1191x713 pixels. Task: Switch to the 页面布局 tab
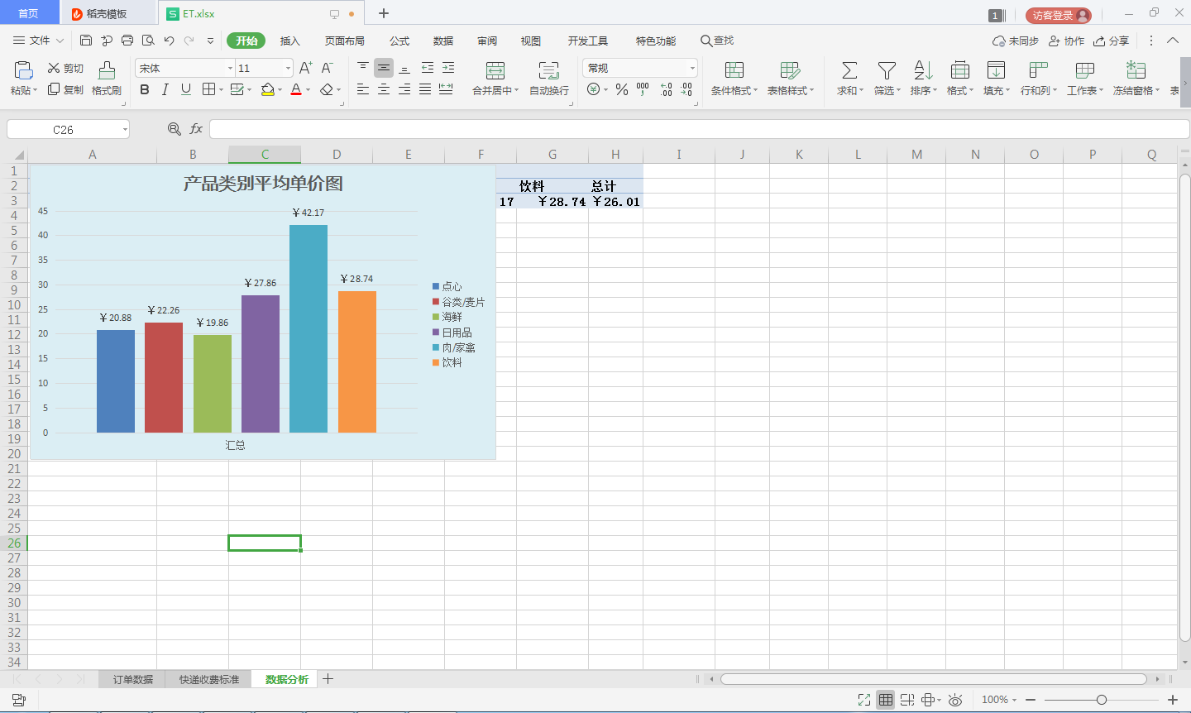click(345, 41)
